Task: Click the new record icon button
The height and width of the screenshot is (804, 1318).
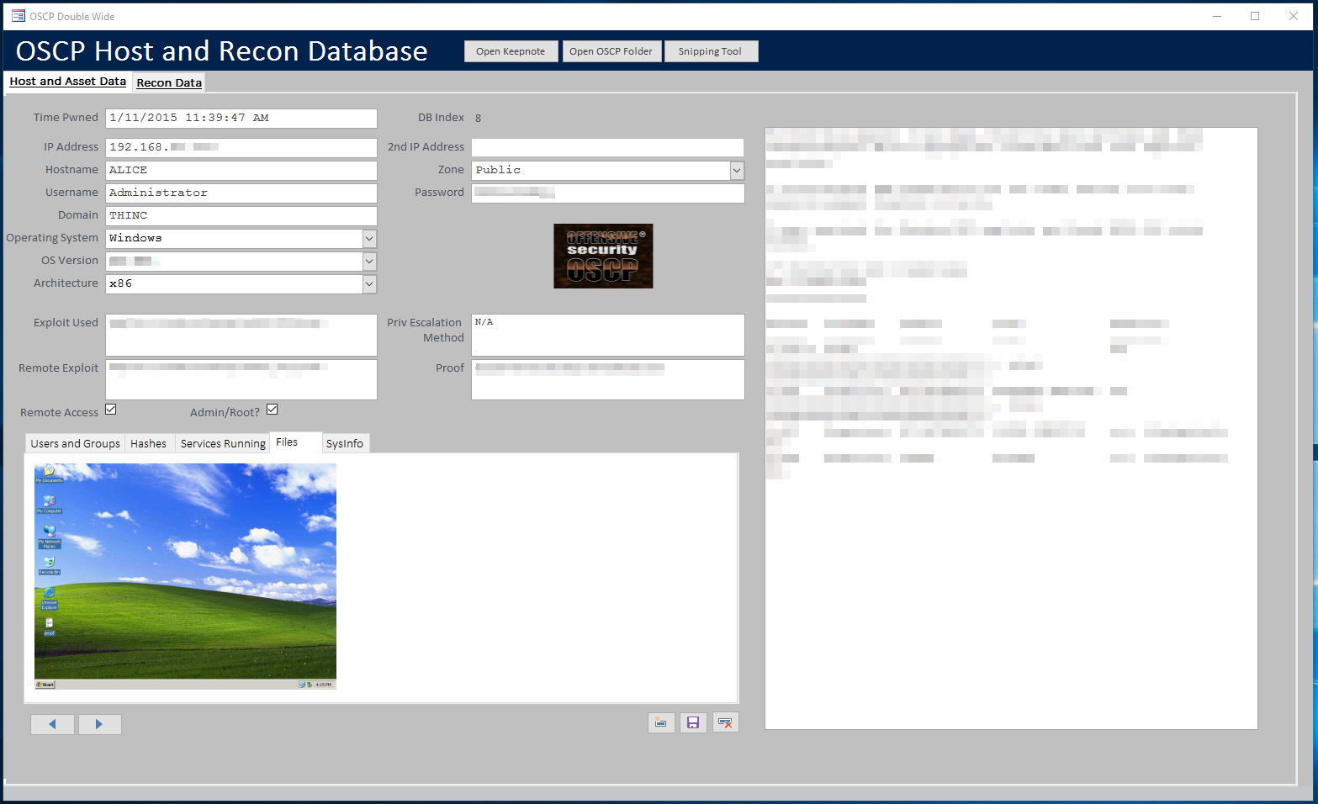Action: pyautogui.click(x=661, y=722)
